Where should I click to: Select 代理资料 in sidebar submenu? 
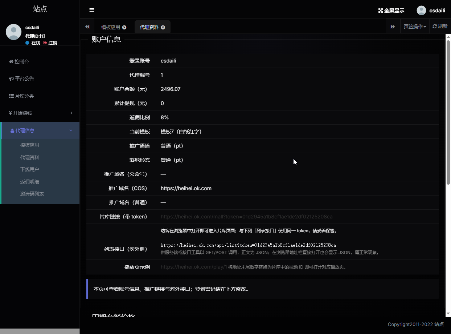click(30, 157)
